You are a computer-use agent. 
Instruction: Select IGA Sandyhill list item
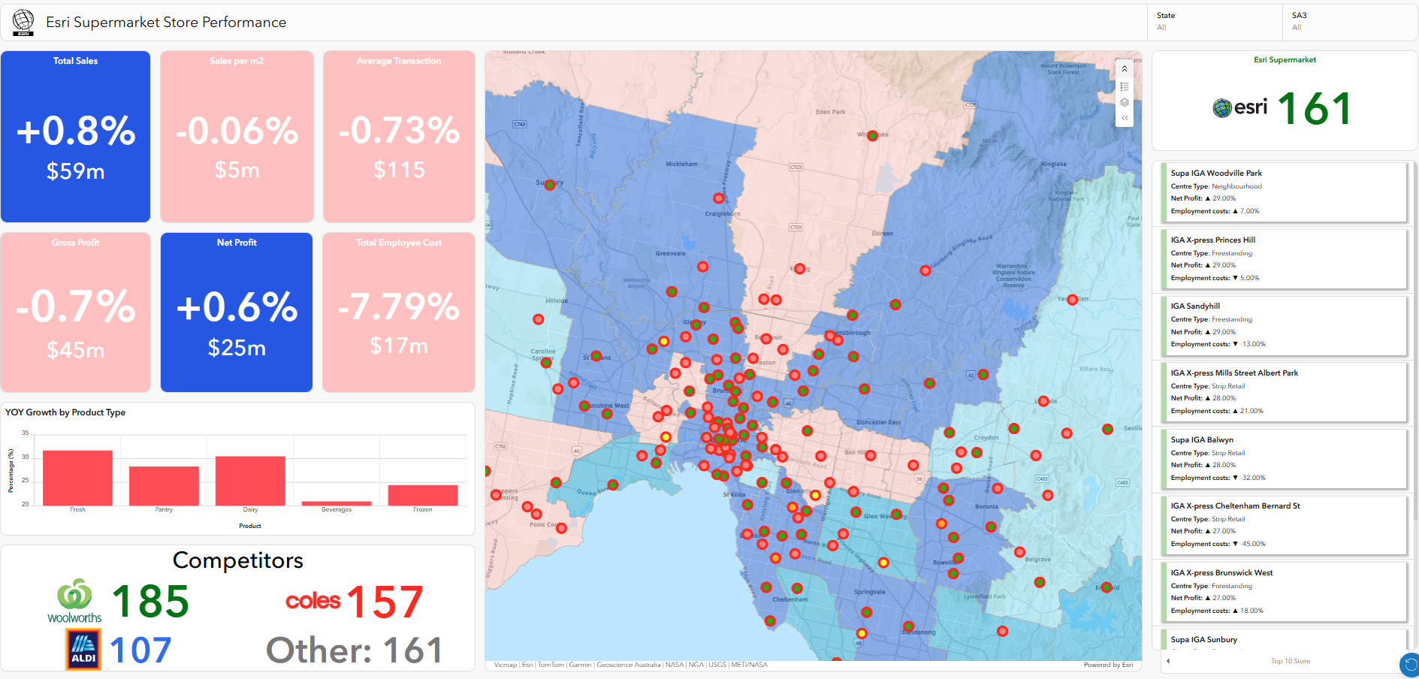[1283, 325]
